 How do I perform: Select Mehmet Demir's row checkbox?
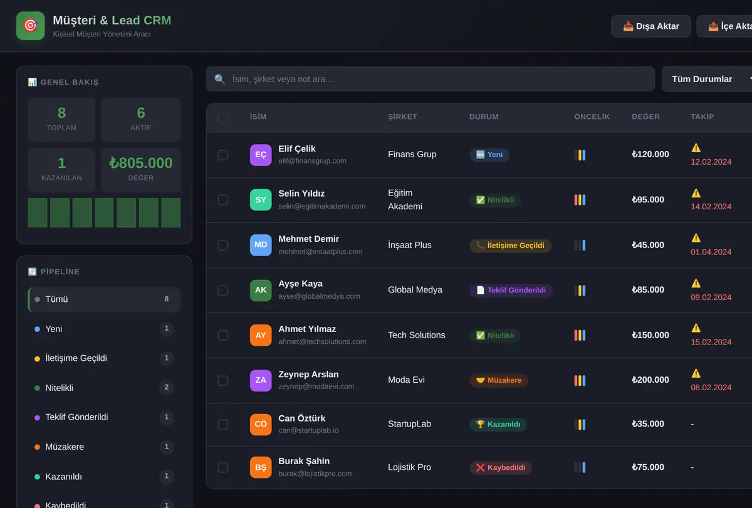[x=222, y=245]
